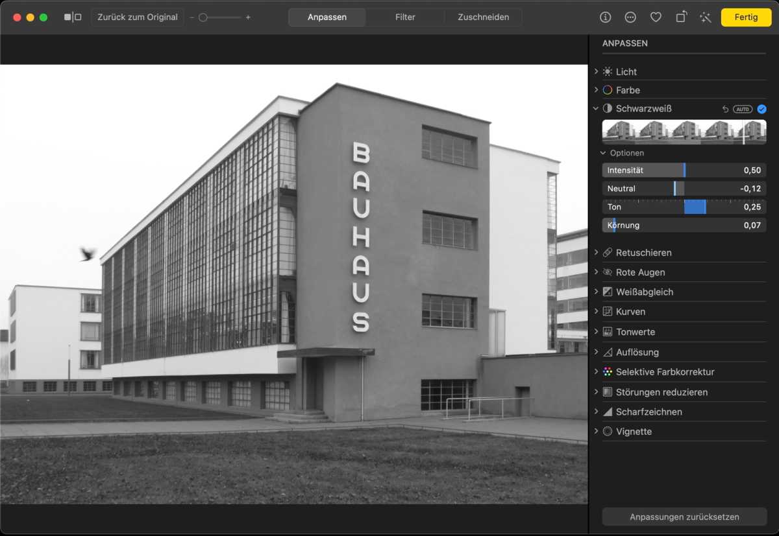This screenshot has height=536, width=779.
Task: Click the Schwarzweiß preview thumbnail strip
Action: click(684, 132)
